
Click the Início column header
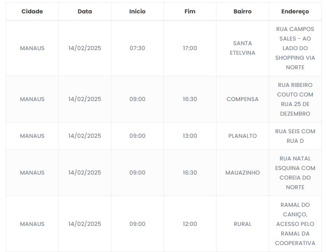click(137, 11)
